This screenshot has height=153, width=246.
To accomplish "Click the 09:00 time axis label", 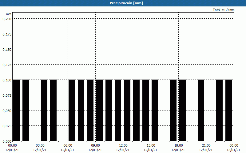I will [95, 146].
